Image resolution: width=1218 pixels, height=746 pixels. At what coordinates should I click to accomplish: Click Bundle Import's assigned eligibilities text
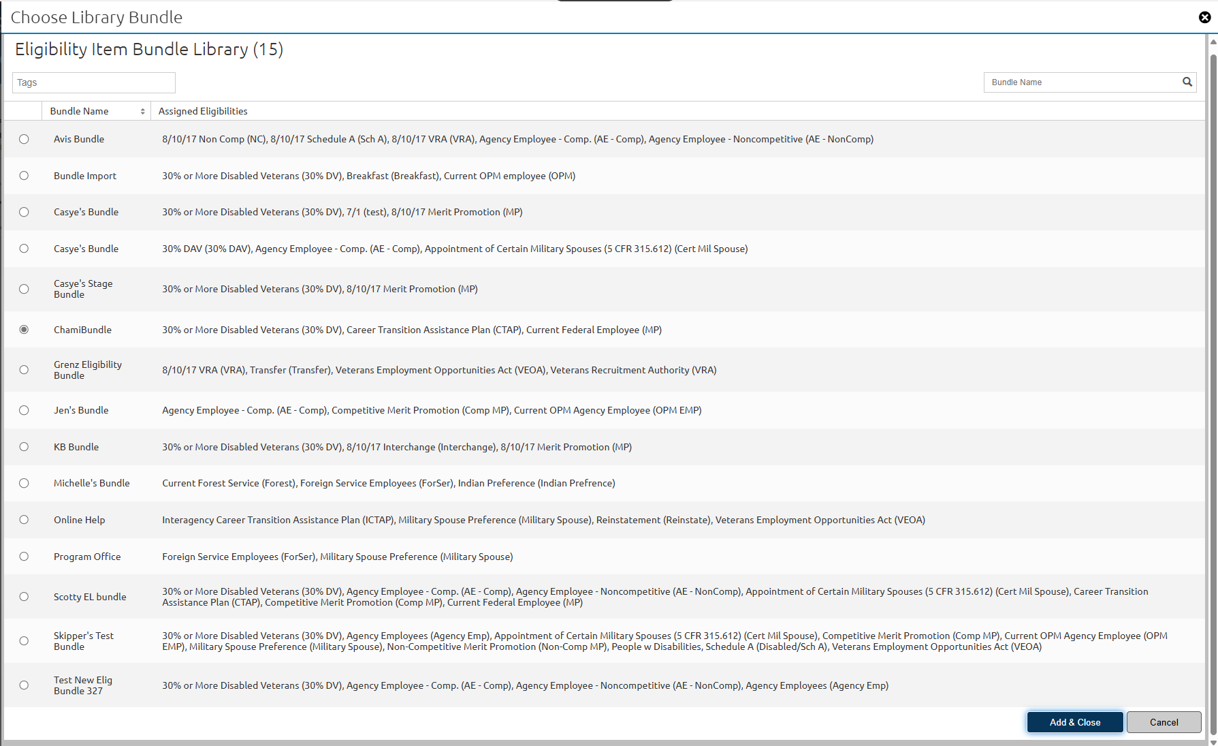pyautogui.click(x=368, y=176)
